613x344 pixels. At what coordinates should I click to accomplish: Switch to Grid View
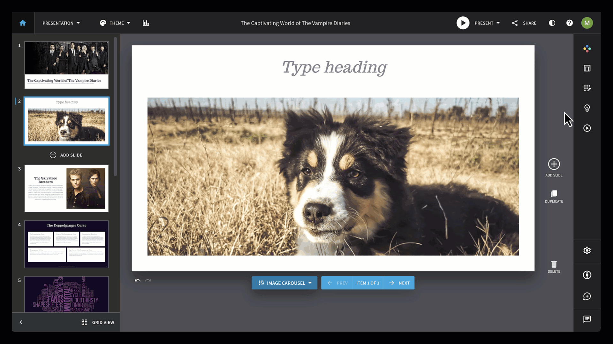98,322
